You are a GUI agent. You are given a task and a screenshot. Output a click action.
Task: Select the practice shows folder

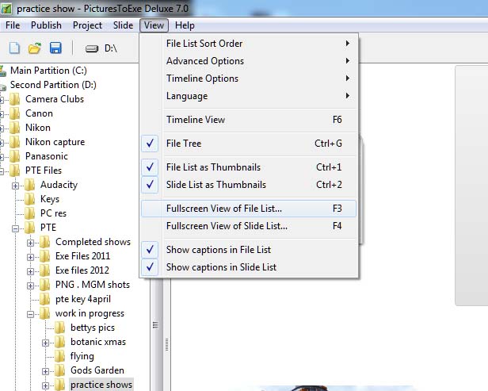click(x=101, y=385)
